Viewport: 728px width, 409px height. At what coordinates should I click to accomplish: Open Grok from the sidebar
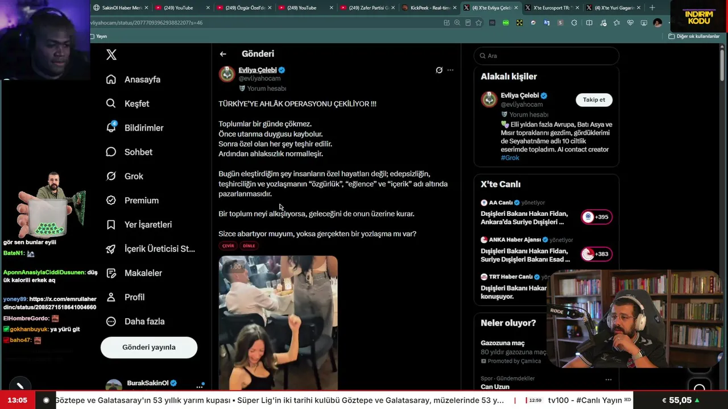(x=125, y=176)
